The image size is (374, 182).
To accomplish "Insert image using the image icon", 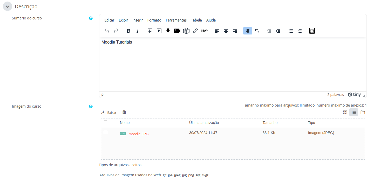I will click(150, 31).
